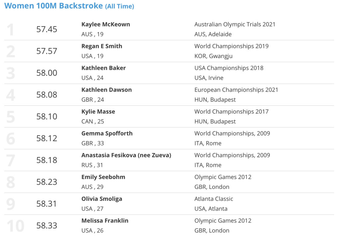Select European Championships 2021 meet text
338x236 pixels.
236,90
